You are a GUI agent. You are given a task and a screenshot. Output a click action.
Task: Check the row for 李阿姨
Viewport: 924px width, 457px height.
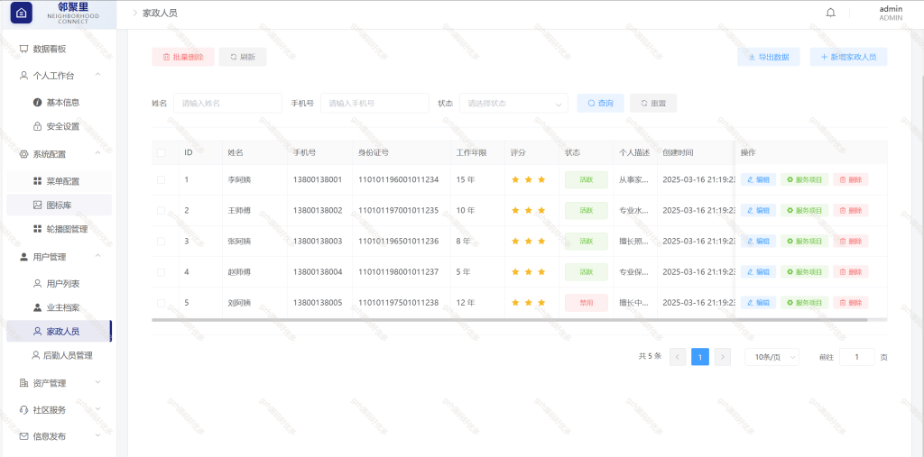tap(161, 179)
